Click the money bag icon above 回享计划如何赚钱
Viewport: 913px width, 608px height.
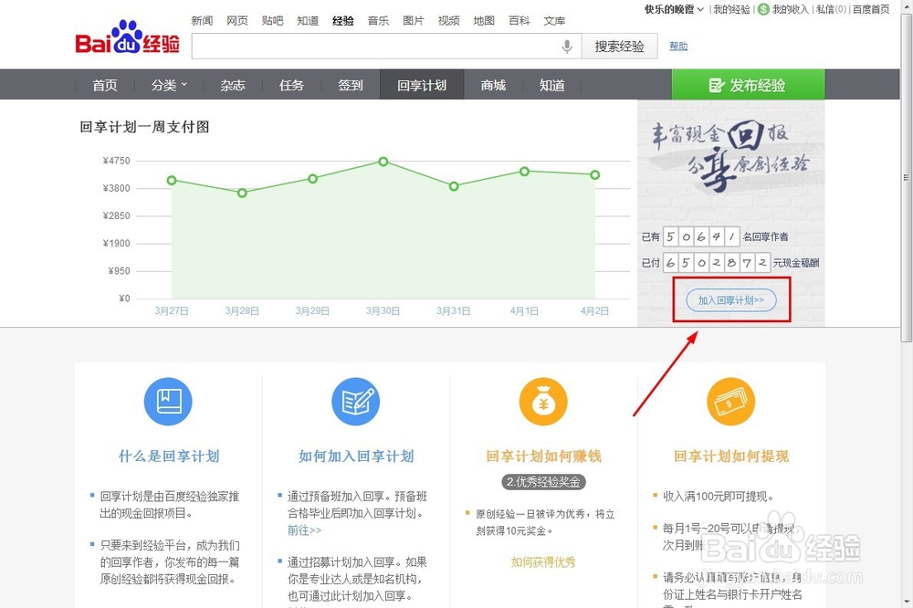(x=542, y=400)
